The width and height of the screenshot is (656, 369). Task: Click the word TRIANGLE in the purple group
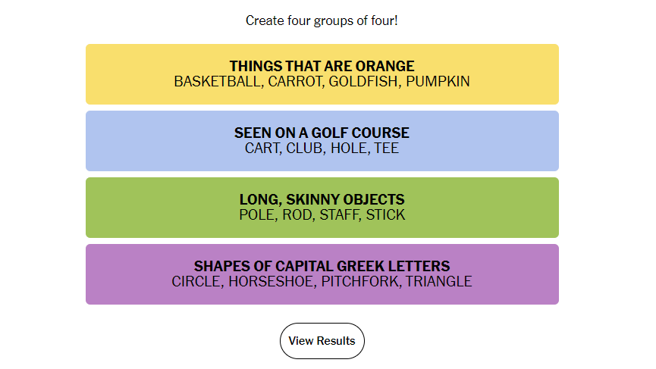click(x=439, y=282)
